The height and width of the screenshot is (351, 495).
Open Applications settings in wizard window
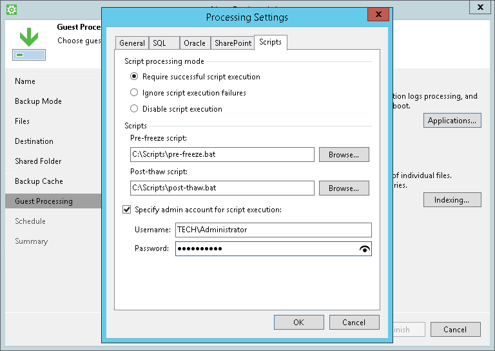click(452, 121)
